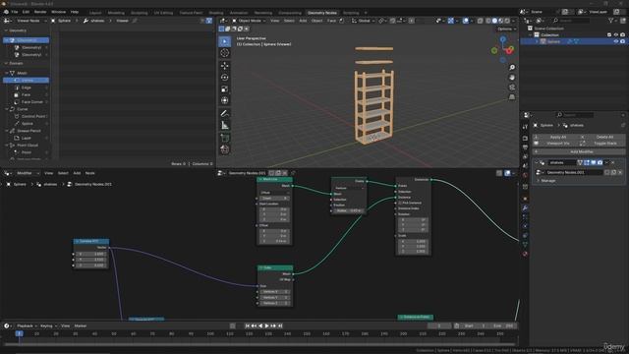This screenshot has height=354, width=629.
Task: Choose the Scale tool in viewport toolbar
Action: coord(225,89)
